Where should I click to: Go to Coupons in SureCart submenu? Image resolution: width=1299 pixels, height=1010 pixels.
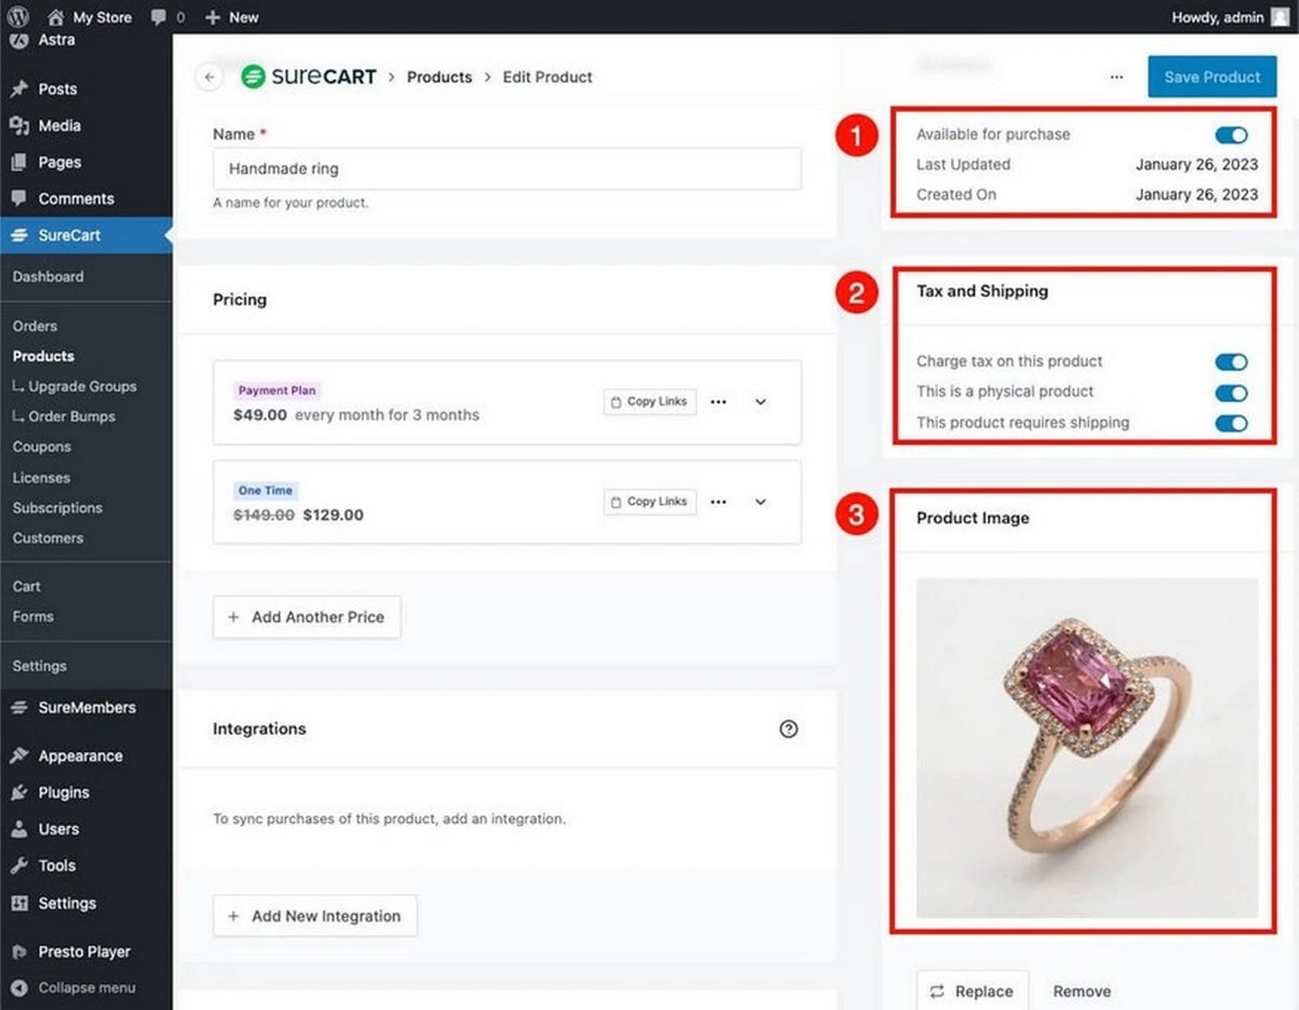point(42,447)
